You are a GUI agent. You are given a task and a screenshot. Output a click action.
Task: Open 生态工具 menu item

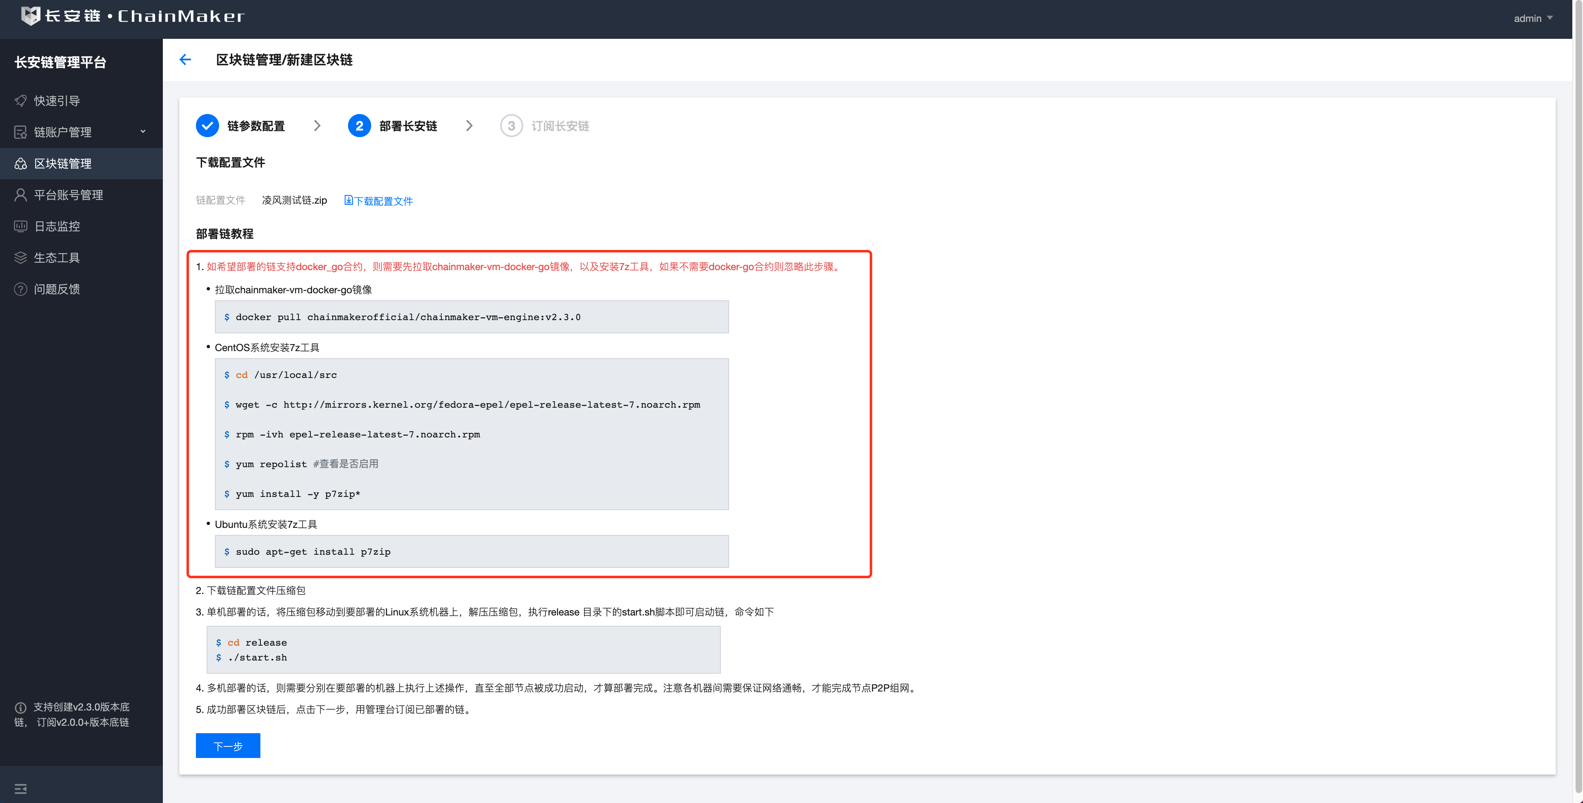tap(57, 257)
